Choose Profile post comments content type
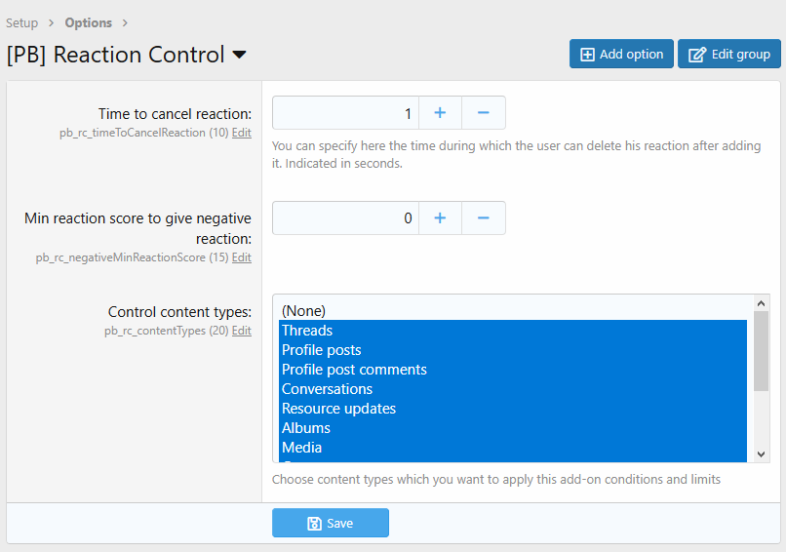The image size is (786, 552). [x=354, y=370]
